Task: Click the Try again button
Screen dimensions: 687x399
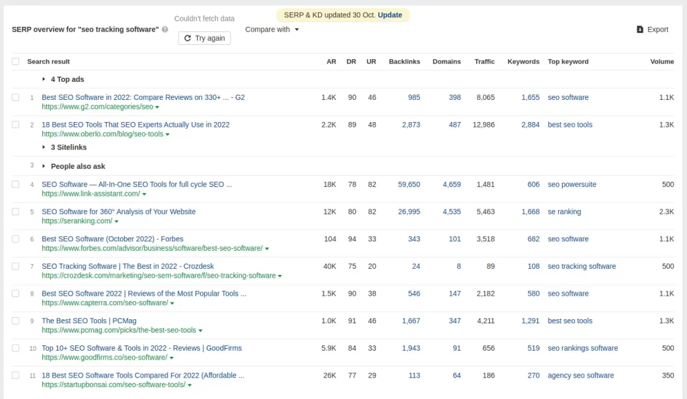Action: [205, 38]
